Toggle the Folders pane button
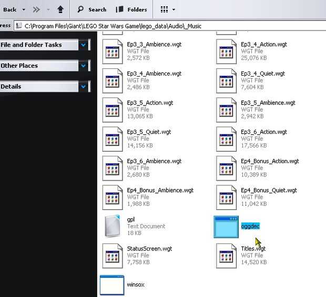The height and width of the screenshot is (297, 326). [131, 9]
